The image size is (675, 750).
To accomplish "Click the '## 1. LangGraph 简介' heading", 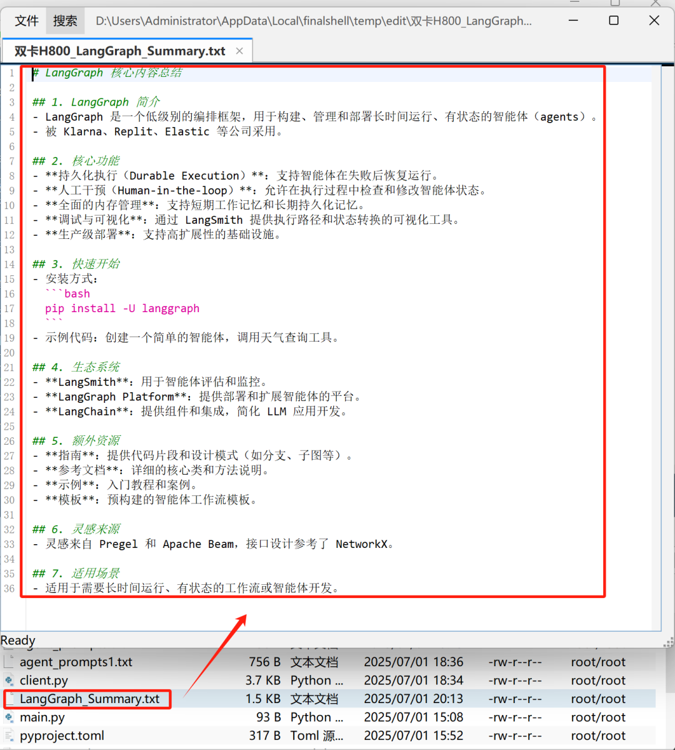I will point(96,102).
